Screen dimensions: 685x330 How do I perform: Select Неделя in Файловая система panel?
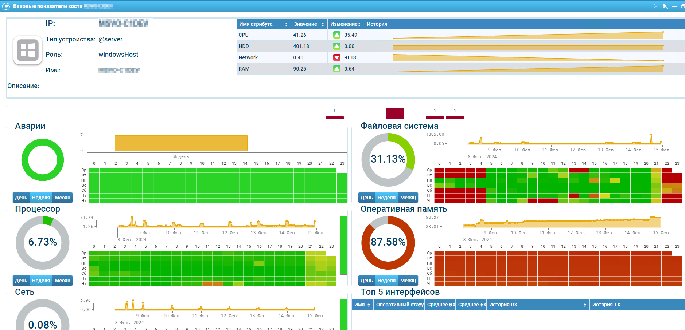[x=386, y=198]
